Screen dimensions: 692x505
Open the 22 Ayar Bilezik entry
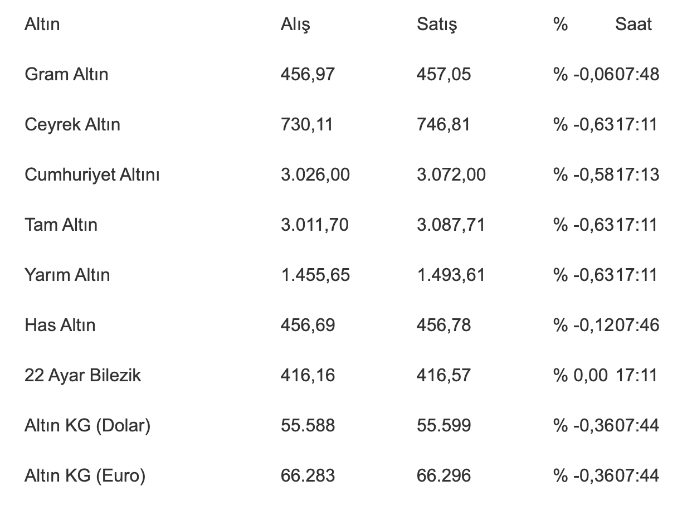(x=82, y=375)
